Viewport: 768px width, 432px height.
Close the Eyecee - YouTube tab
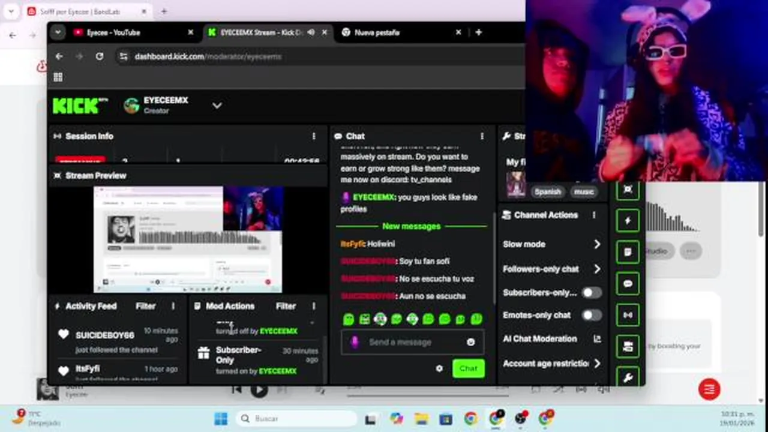[x=191, y=32]
